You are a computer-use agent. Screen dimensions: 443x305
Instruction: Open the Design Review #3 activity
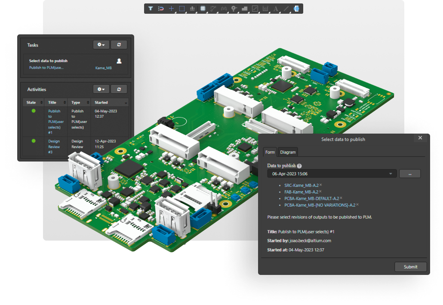tap(54, 144)
